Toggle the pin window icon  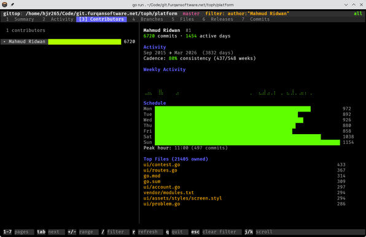click(12, 5)
